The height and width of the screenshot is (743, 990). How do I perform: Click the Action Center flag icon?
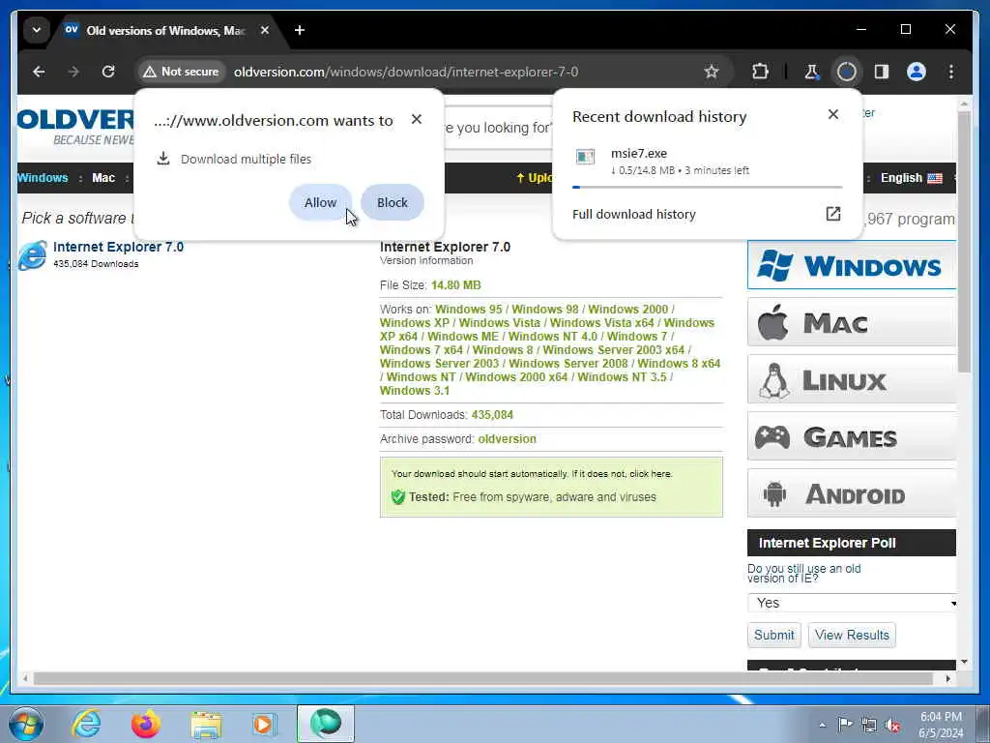pos(845,725)
